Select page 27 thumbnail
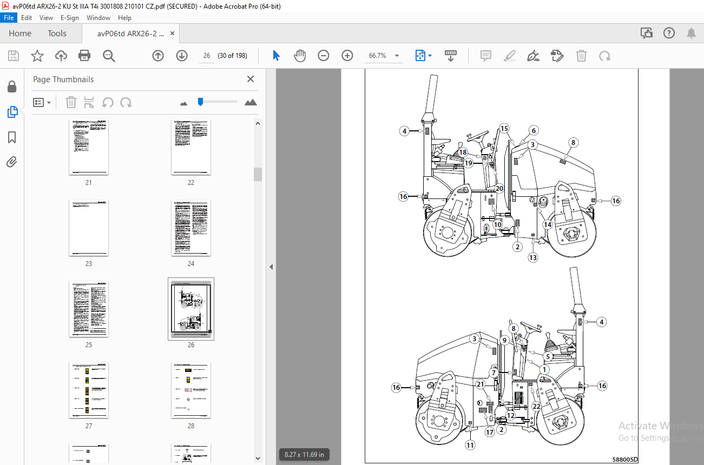Image resolution: width=704 pixels, height=465 pixels. [89, 390]
